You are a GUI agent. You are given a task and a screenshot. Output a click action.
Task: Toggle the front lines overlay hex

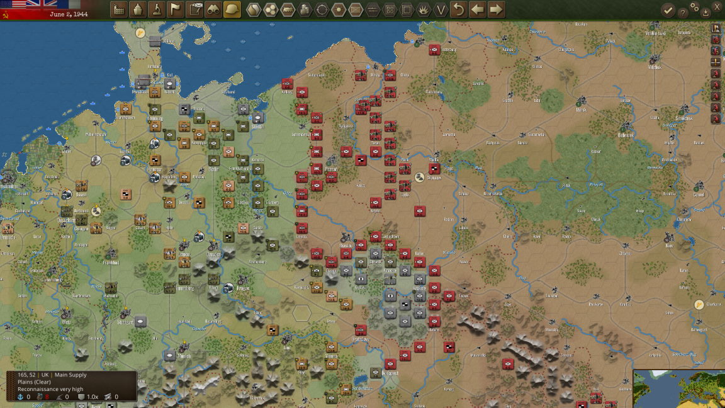[373, 9]
